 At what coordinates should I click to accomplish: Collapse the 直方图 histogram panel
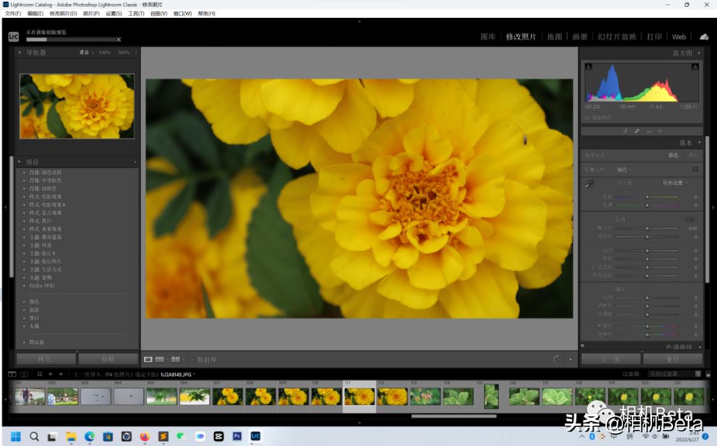pos(699,53)
